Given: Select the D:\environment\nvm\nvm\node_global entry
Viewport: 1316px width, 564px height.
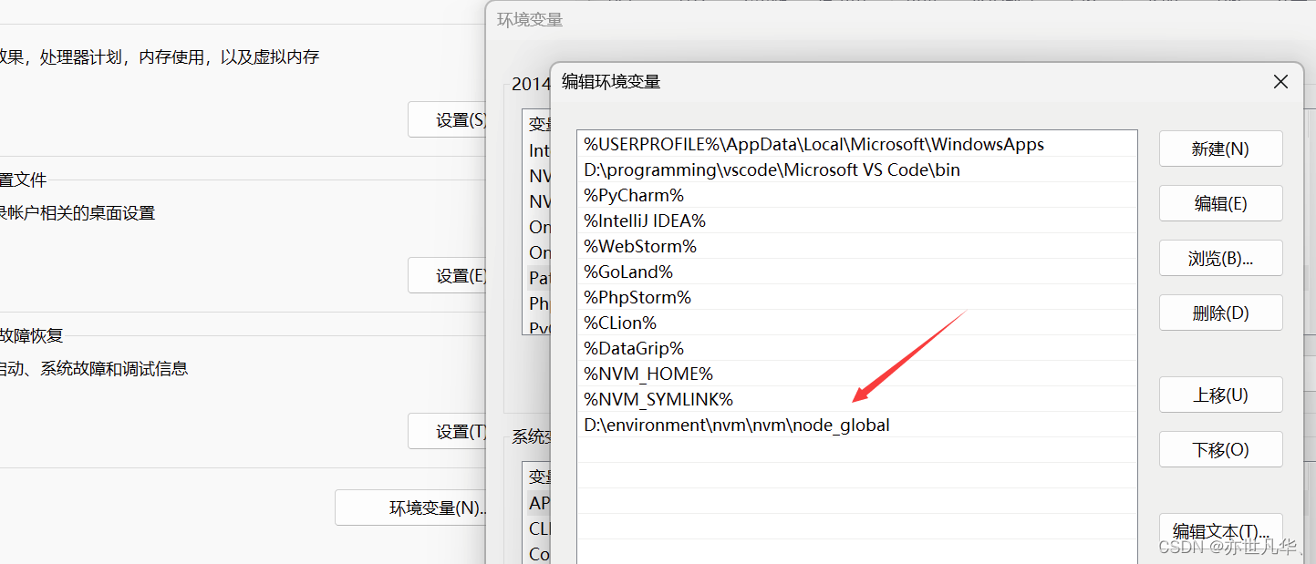Looking at the screenshot, I should pyautogui.click(x=857, y=426).
